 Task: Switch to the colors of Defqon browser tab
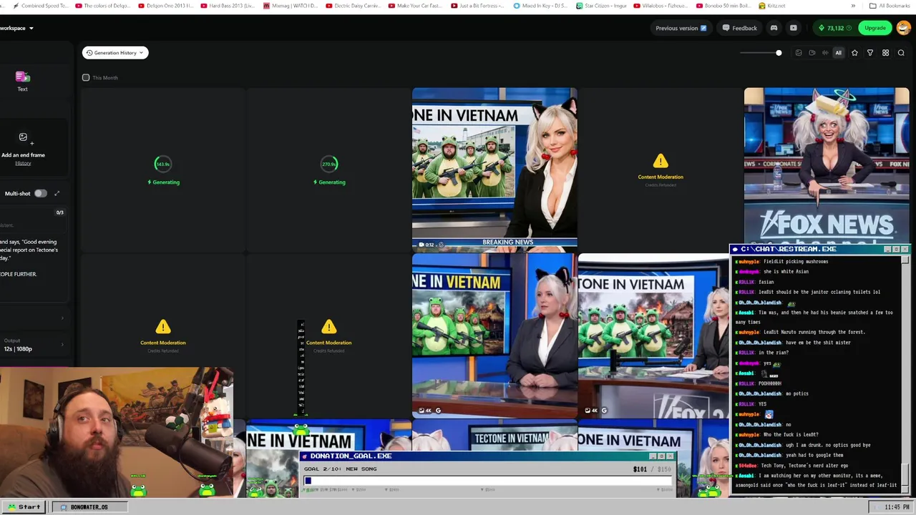tap(102, 6)
